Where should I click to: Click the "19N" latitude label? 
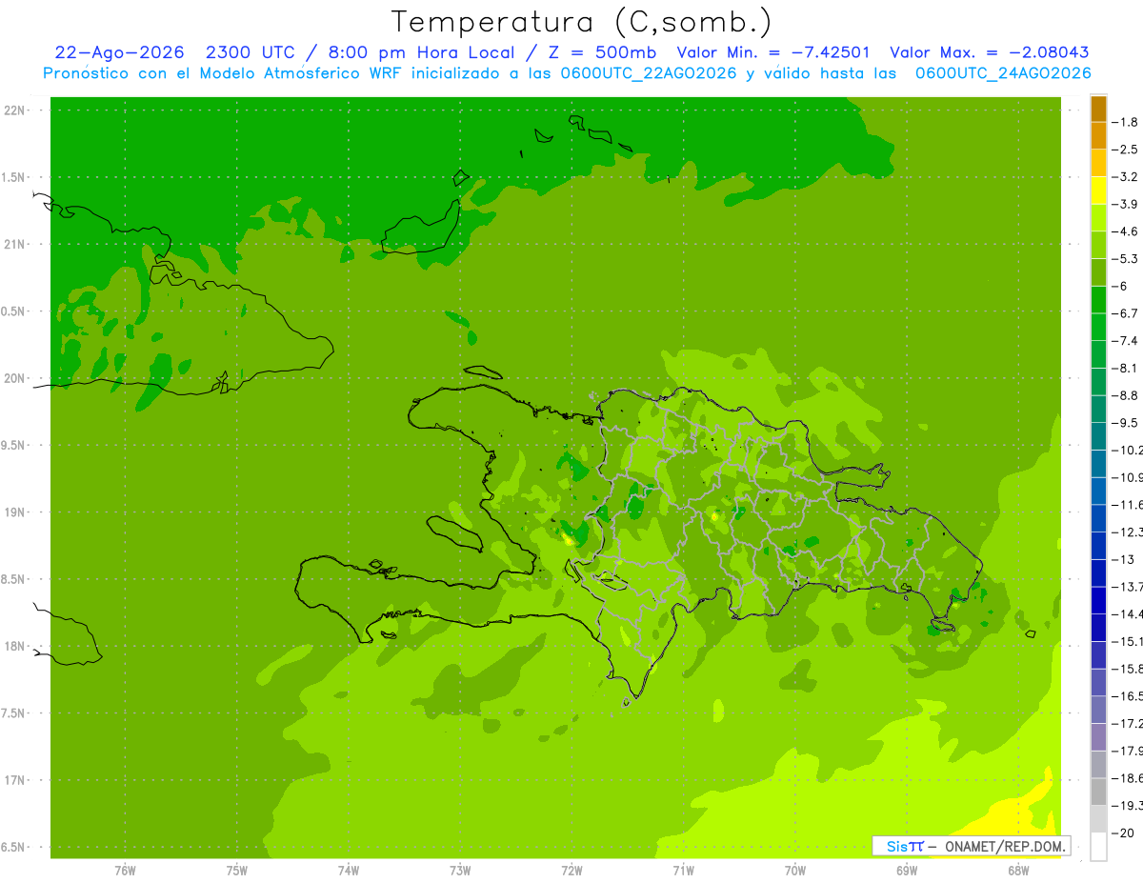tap(14, 512)
